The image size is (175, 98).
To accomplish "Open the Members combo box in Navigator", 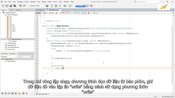I will 8,57.
